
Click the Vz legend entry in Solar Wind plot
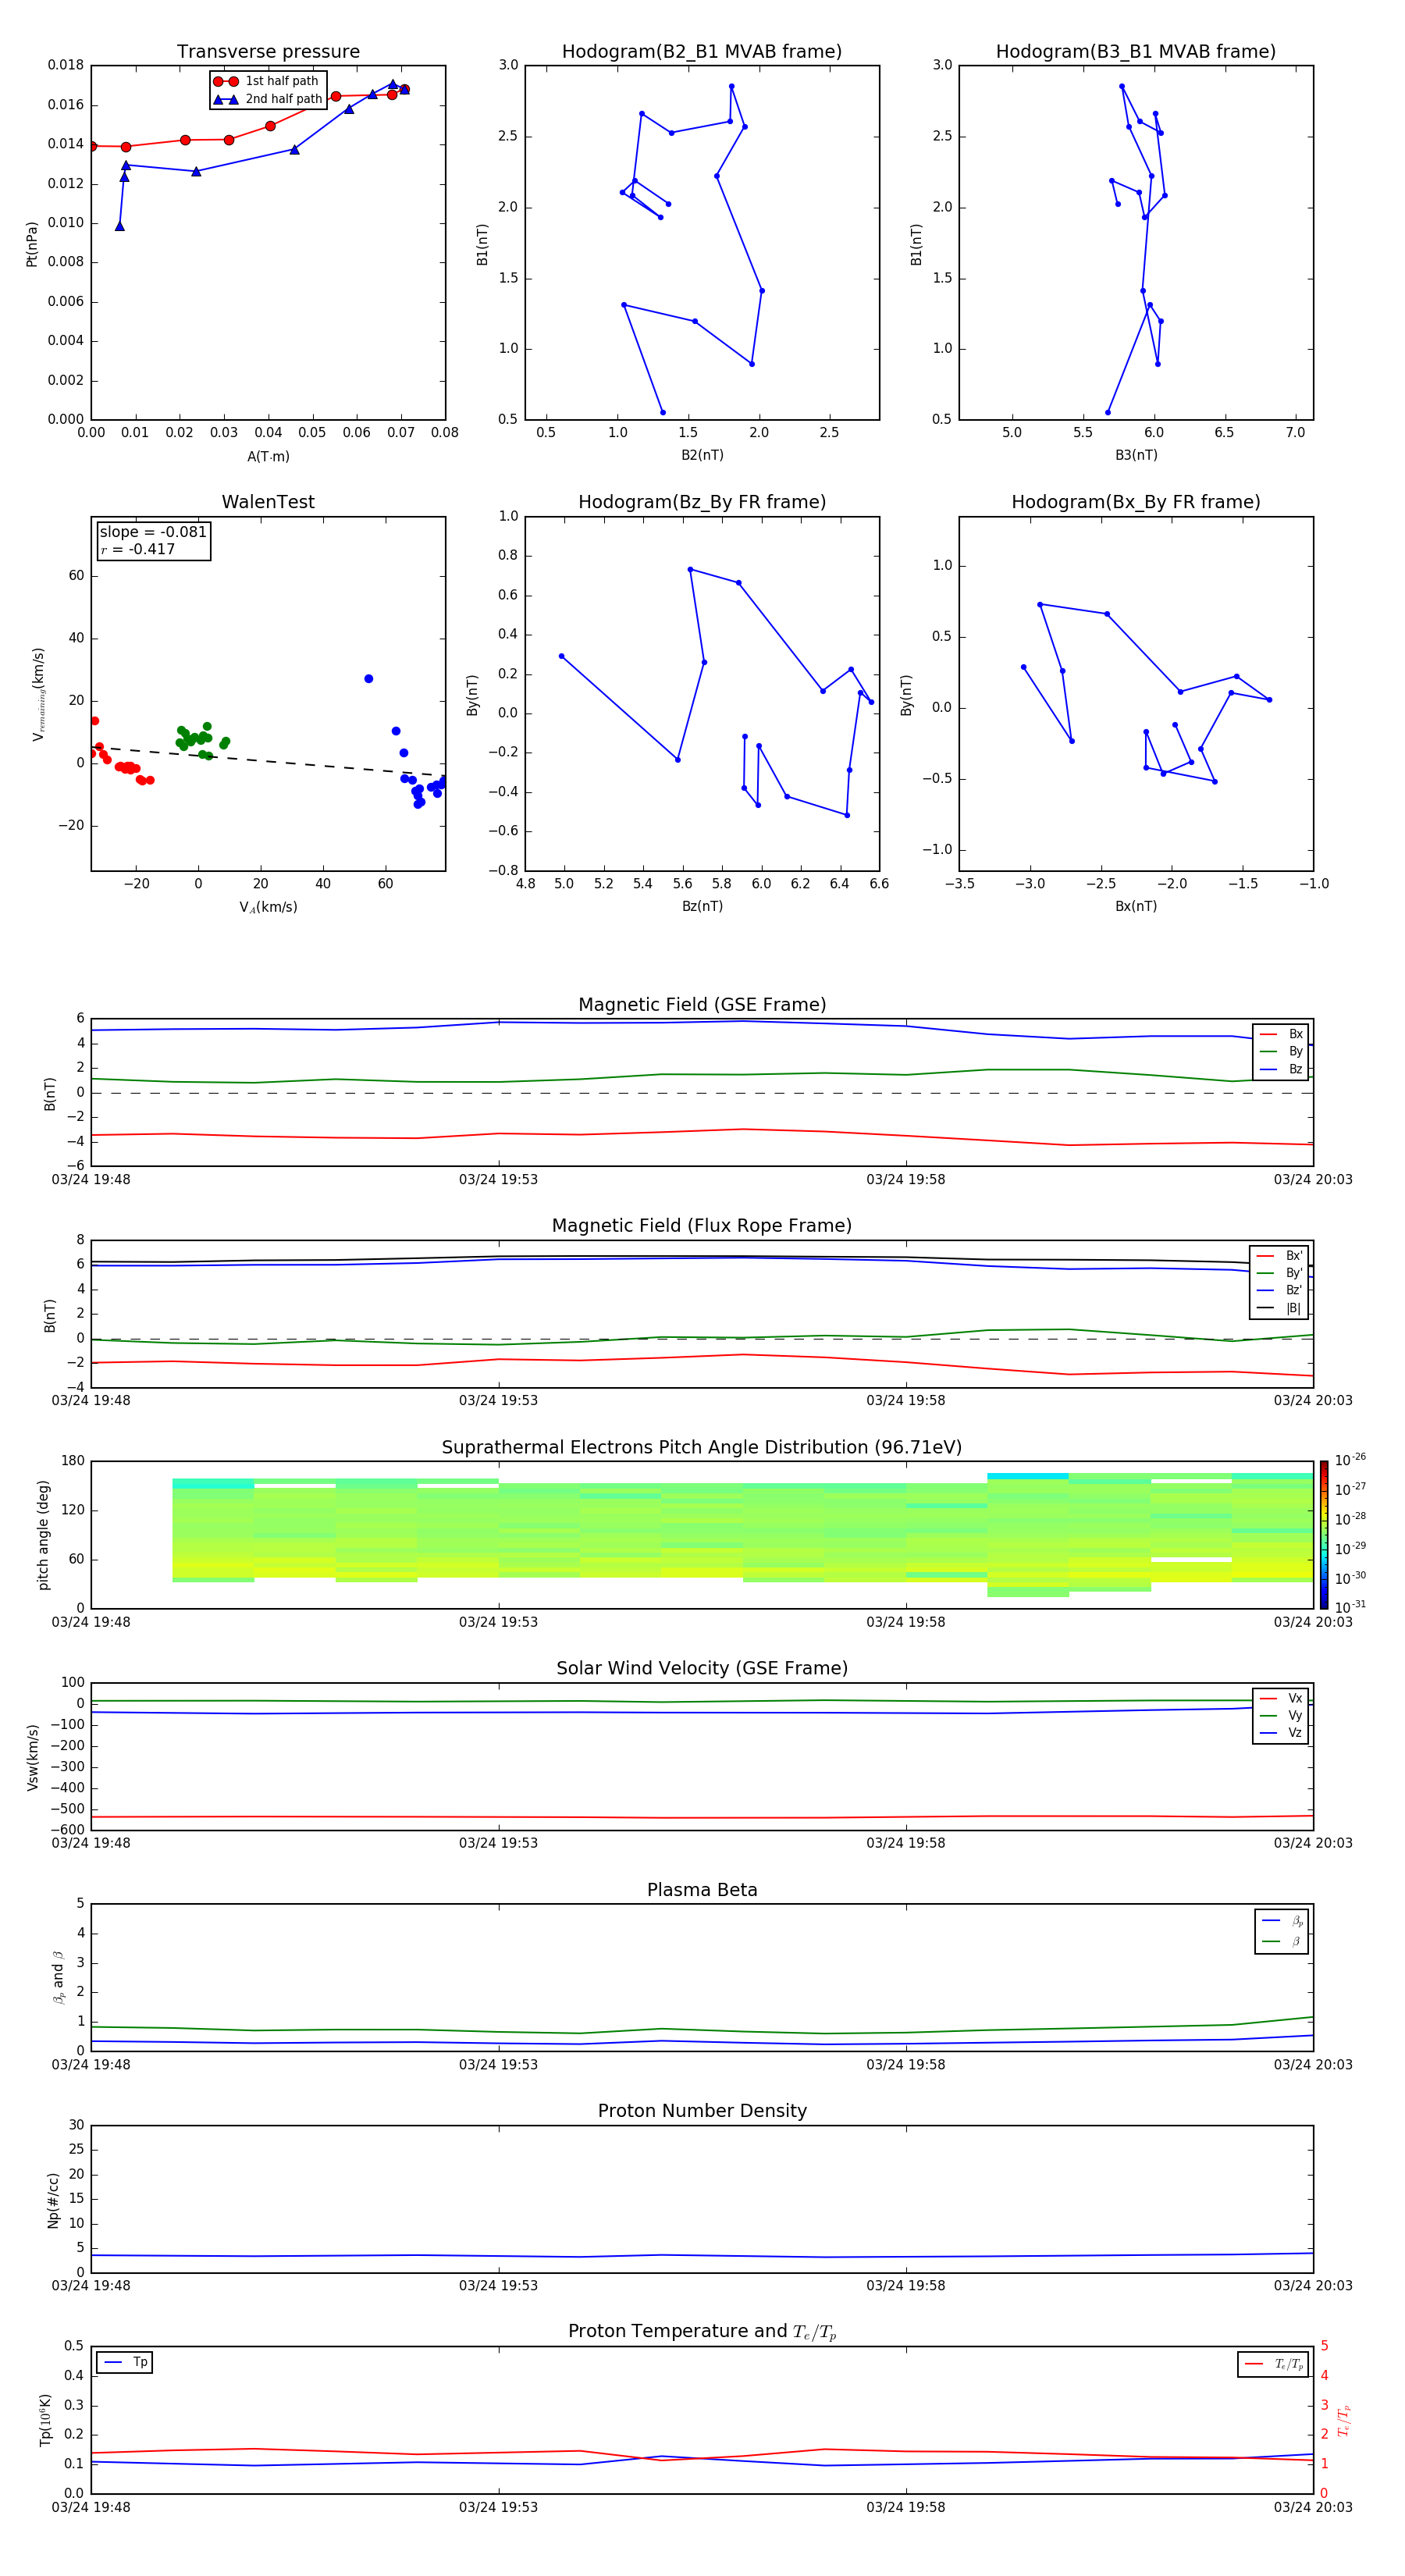(x=1281, y=1733)
